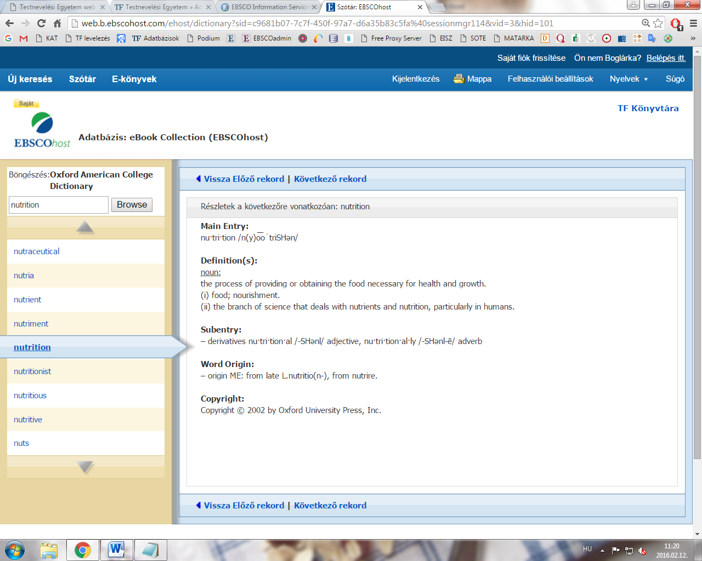Open the SOTE bookmark
Viewport: 702px width, 561px height.
(473, 38)
